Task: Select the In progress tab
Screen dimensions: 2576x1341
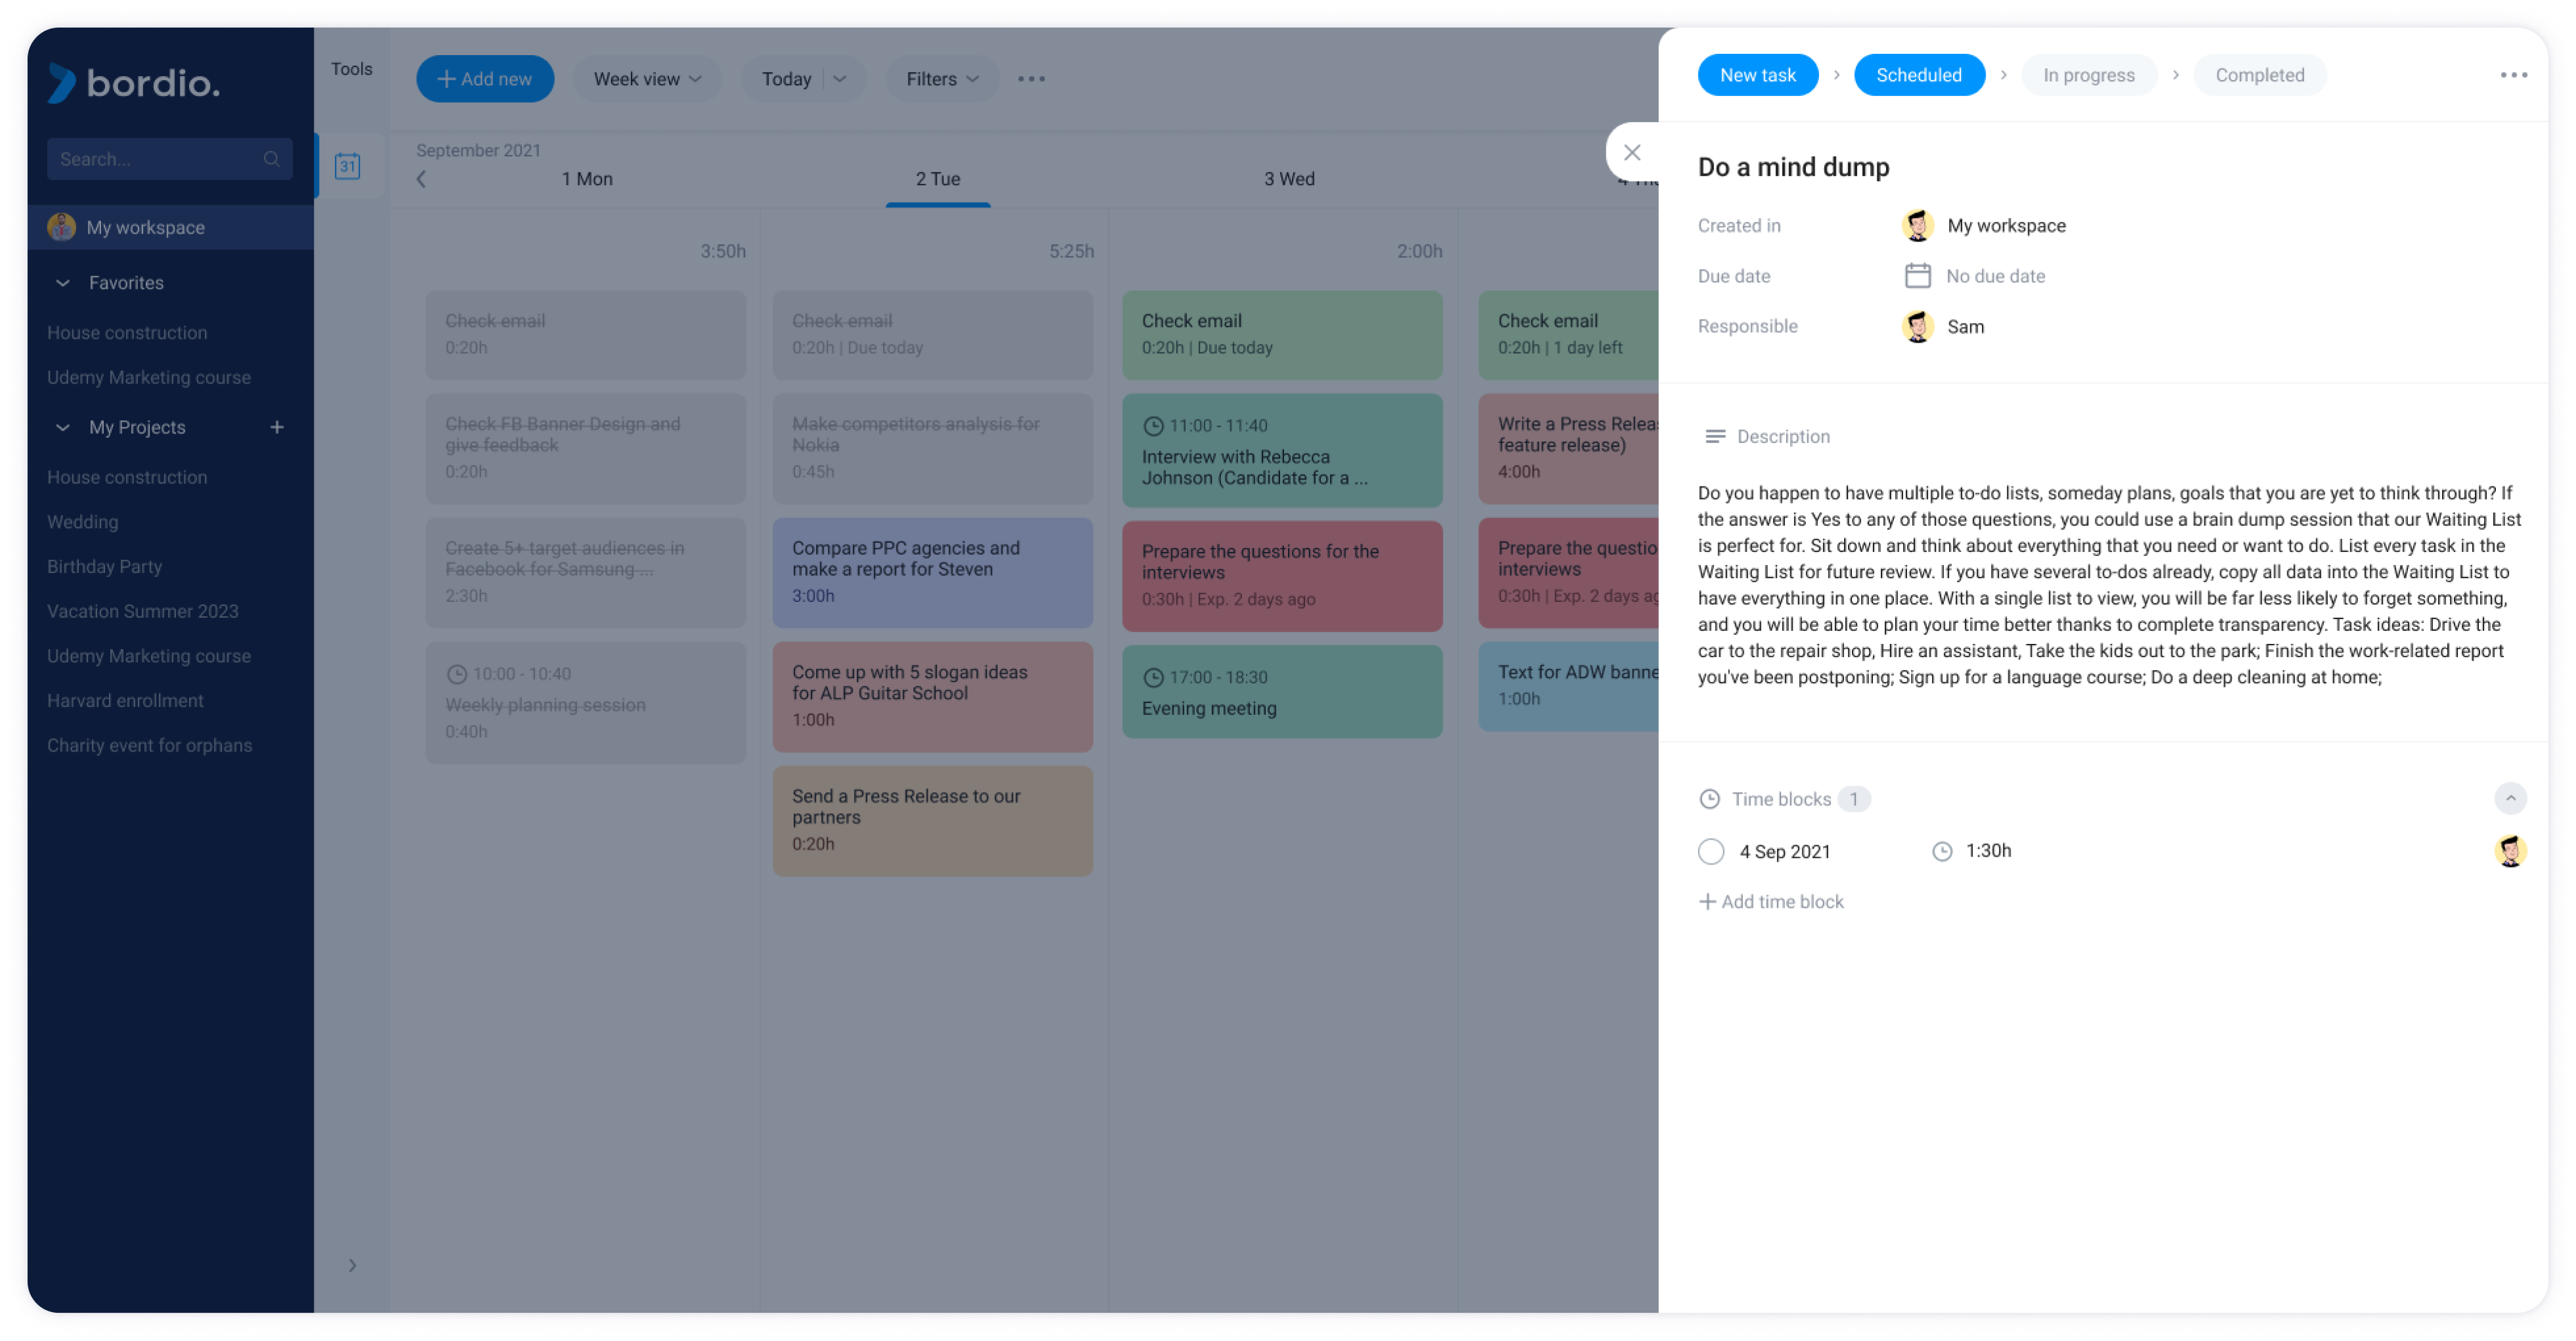Action: pos(2087,75)
